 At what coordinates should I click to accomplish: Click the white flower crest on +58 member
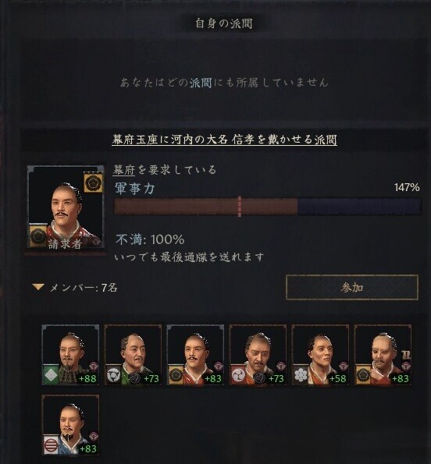[x=301, y=375]
